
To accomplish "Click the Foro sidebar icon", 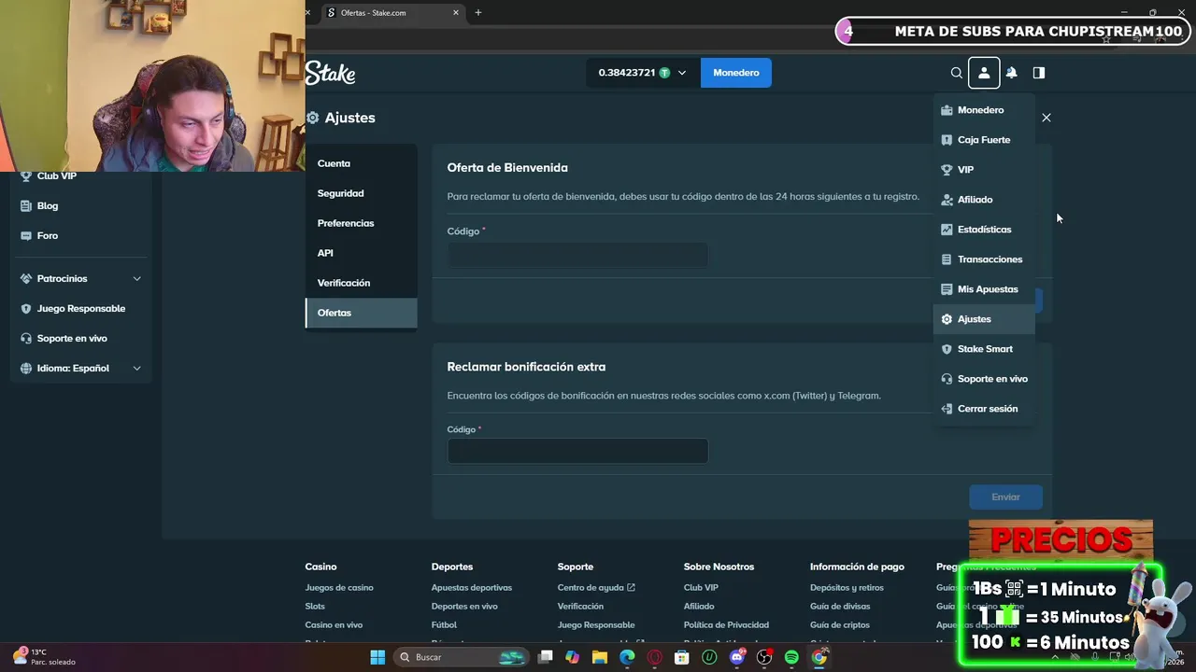I will coord(26,235).
